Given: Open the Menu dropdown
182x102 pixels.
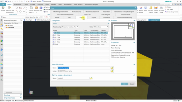Looking at the screenshot, I should 4,17.
